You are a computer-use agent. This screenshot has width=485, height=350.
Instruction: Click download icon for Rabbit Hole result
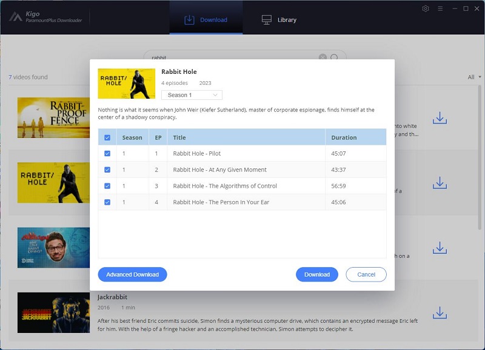coord(440,183)
